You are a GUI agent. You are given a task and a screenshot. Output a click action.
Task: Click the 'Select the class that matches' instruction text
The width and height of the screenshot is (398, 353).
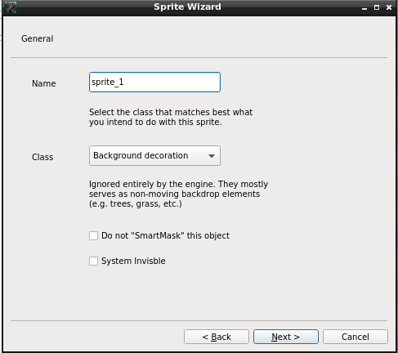click(x=171, y=117)
